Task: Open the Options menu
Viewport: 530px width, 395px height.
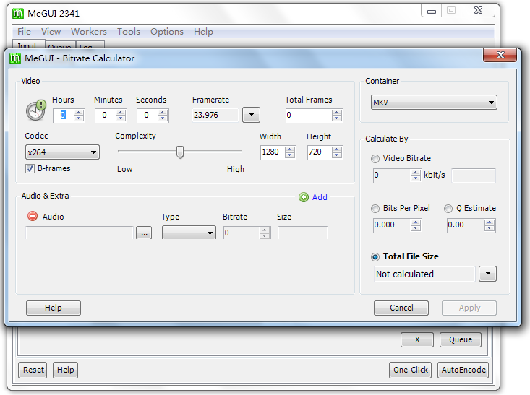Action: pos(166,32)
